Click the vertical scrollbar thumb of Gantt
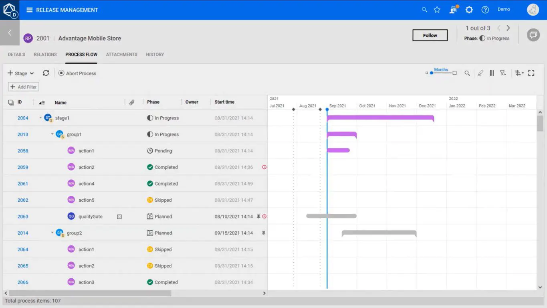 540,123
